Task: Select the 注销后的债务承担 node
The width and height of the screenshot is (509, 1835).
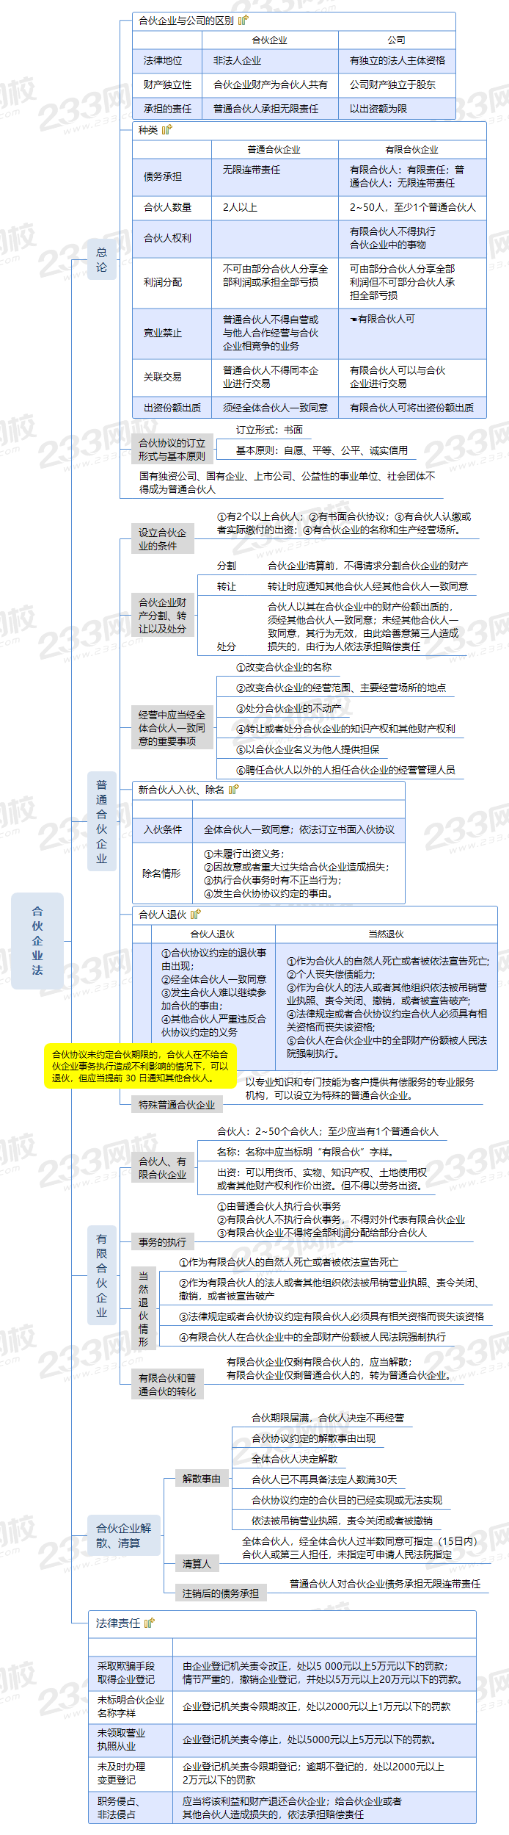Action: click(221, 1593)
